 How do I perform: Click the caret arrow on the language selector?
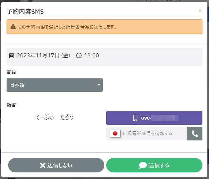pos(98,85)
